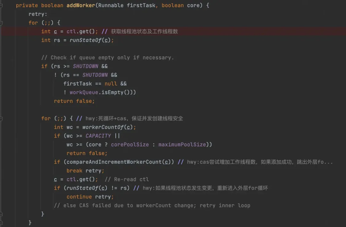Click the addWorker method name
The width and height of the screenshot is (346, 227).
click(x=81, y=5)
